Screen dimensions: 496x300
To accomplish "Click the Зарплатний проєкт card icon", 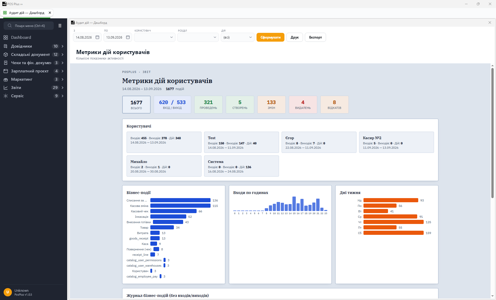I will (6, 71).
